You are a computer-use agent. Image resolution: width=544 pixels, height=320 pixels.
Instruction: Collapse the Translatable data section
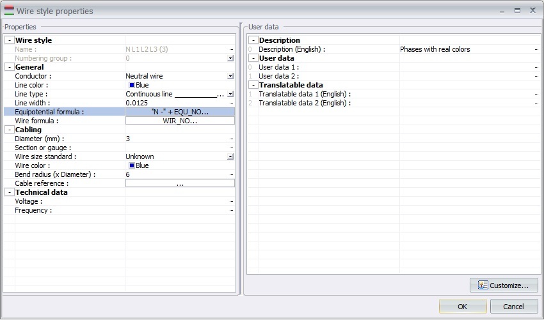pos(253,85)
